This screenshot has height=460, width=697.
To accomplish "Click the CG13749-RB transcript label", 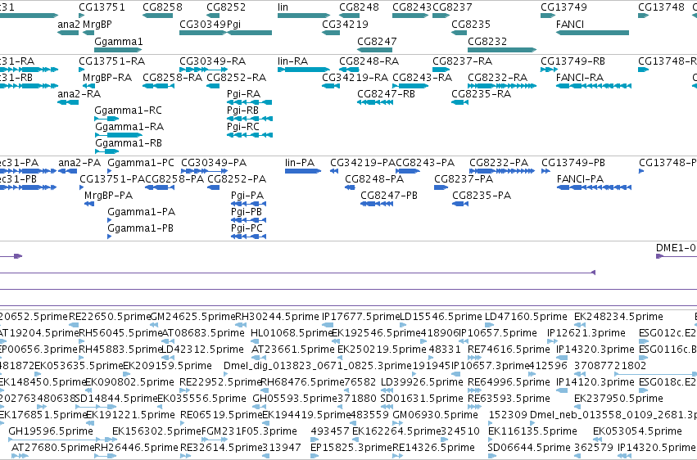I will (573, 61).
